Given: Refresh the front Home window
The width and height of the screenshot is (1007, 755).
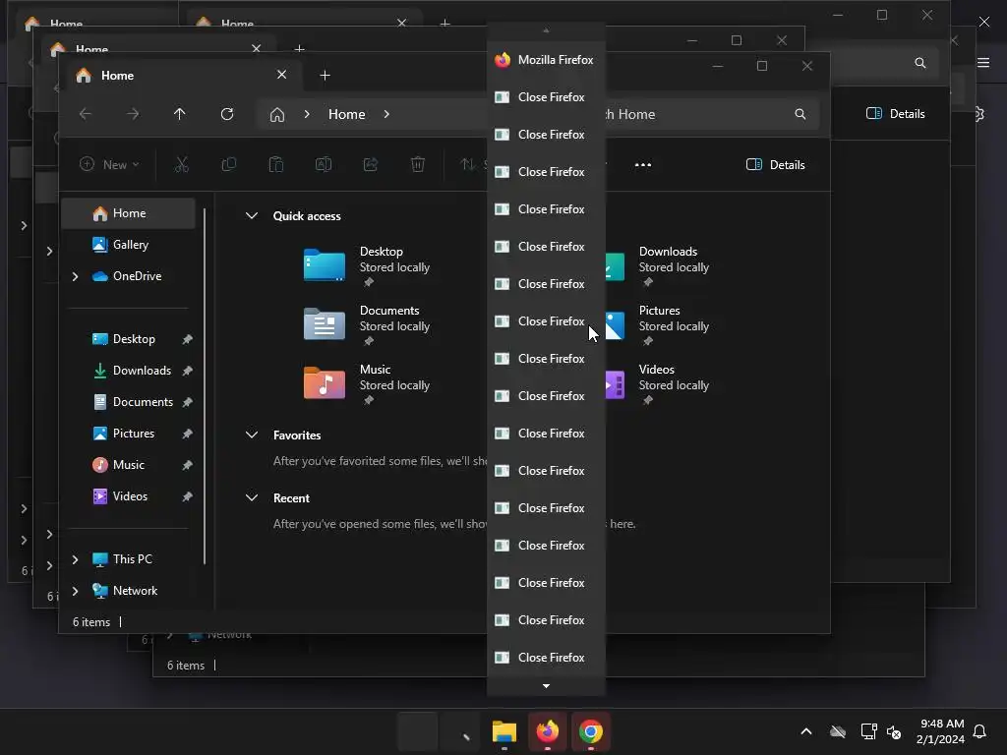Looking at the screenshot, I should (x=227, y=114).
